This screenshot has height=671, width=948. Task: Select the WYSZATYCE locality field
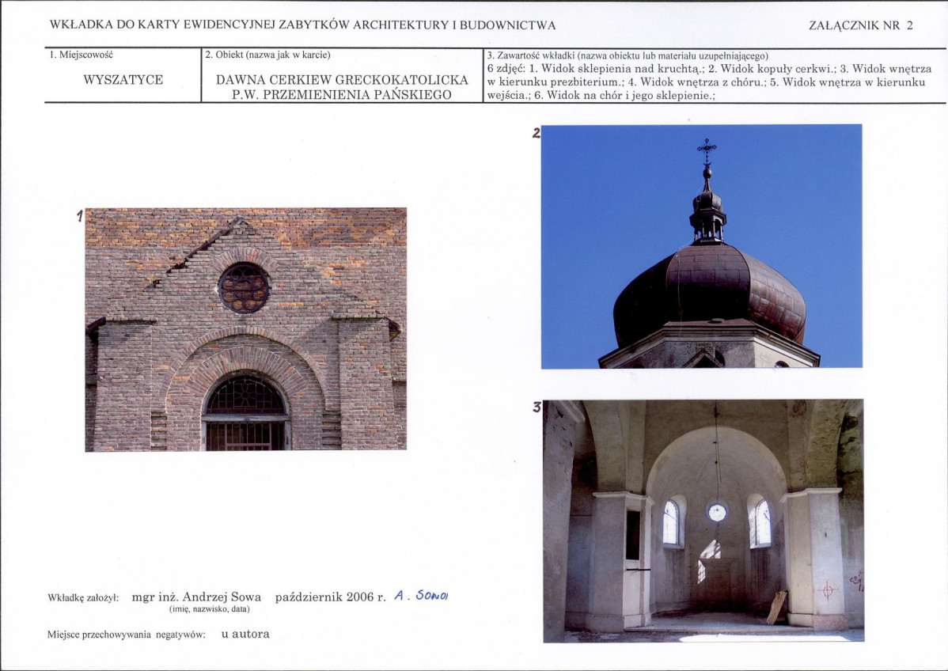coord(123,80)
